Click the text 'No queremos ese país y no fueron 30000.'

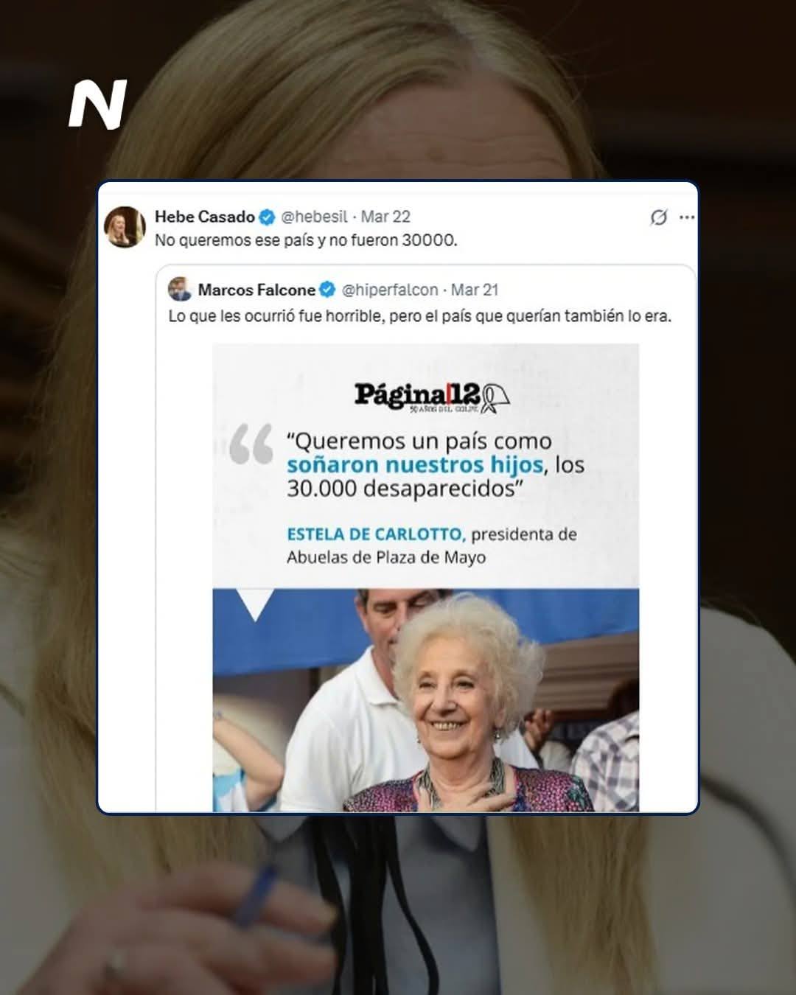click(306, 240)
